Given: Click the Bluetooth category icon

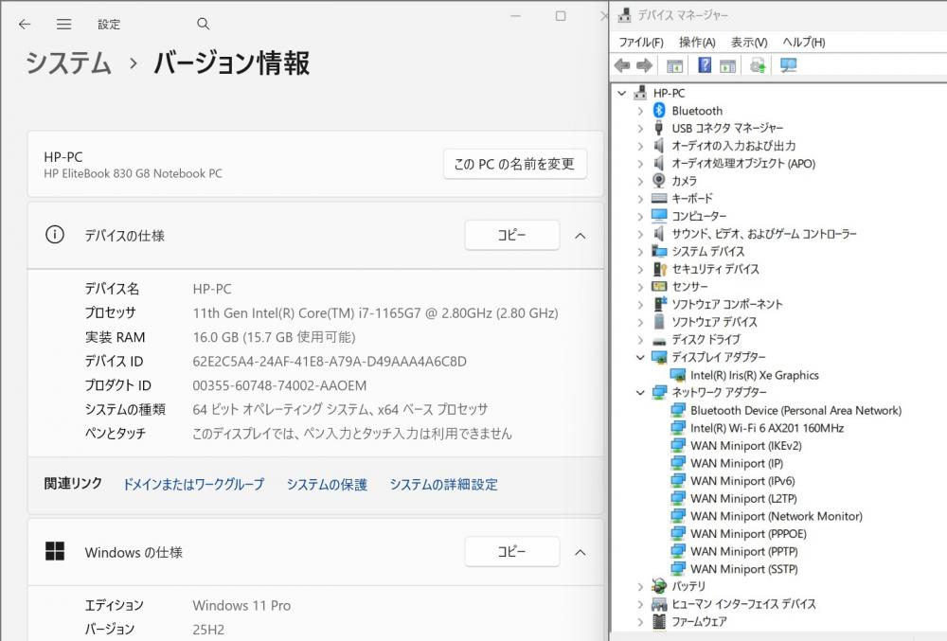Looking at the screenshot, I should pyautogui.click(x=659, y=111).
